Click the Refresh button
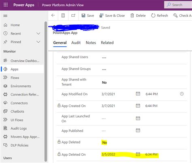The width and height of the screenshot is (192, 163). coord(160,15)
